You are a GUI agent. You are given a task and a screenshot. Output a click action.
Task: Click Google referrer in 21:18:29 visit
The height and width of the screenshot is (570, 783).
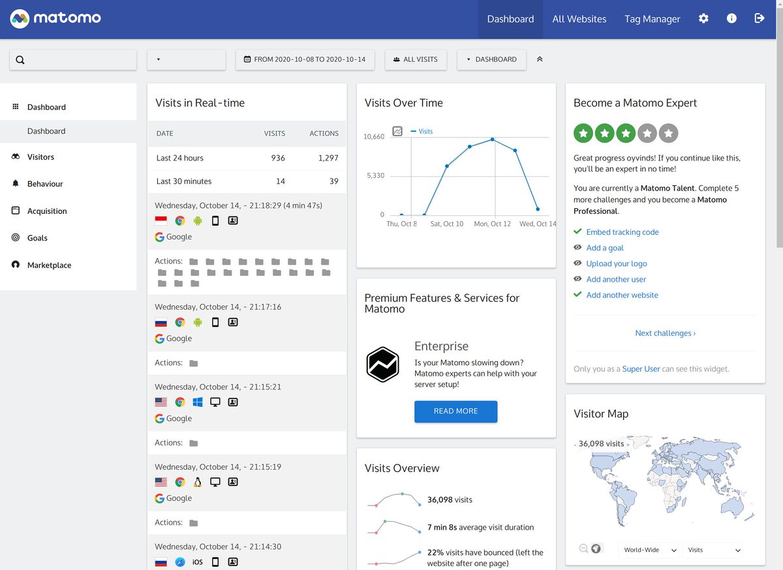[173, 237]
